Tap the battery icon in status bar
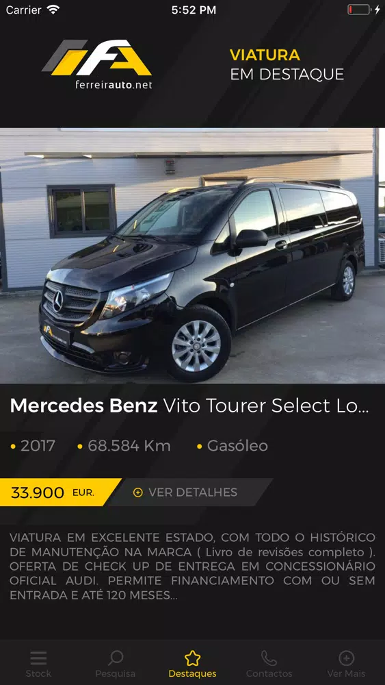 (x=359, y=10)
